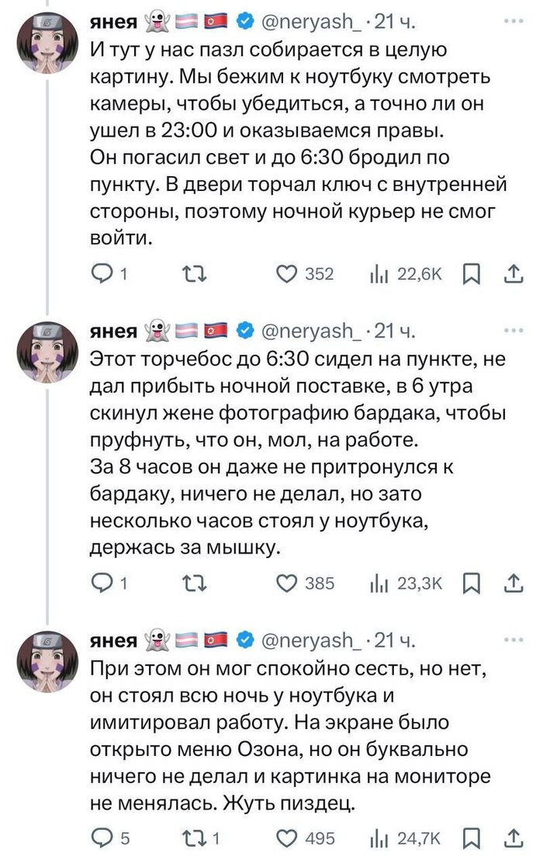Image resolution: width=543 pixels, height=867 pixels.
Task: Bookmark the first tweet
Action: click(x=472, y=273)
